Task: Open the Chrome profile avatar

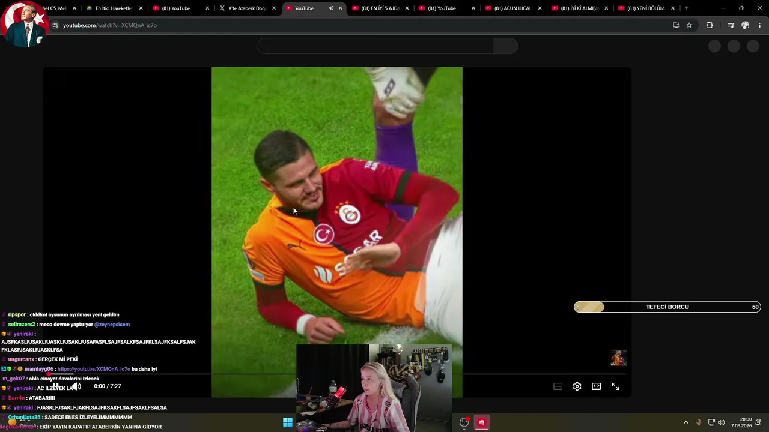Action: 745,25
